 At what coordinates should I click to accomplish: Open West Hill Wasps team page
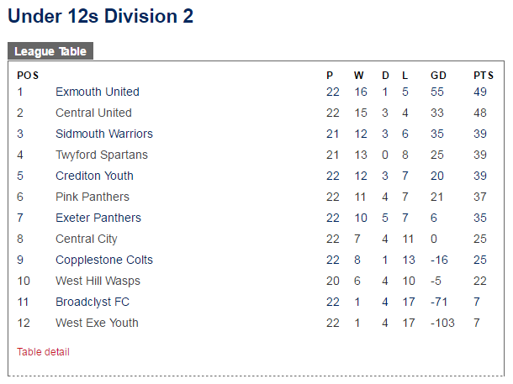tap(98, 281)
